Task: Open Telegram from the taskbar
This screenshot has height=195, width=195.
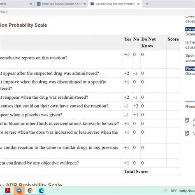Action: (x=19, y=190)
